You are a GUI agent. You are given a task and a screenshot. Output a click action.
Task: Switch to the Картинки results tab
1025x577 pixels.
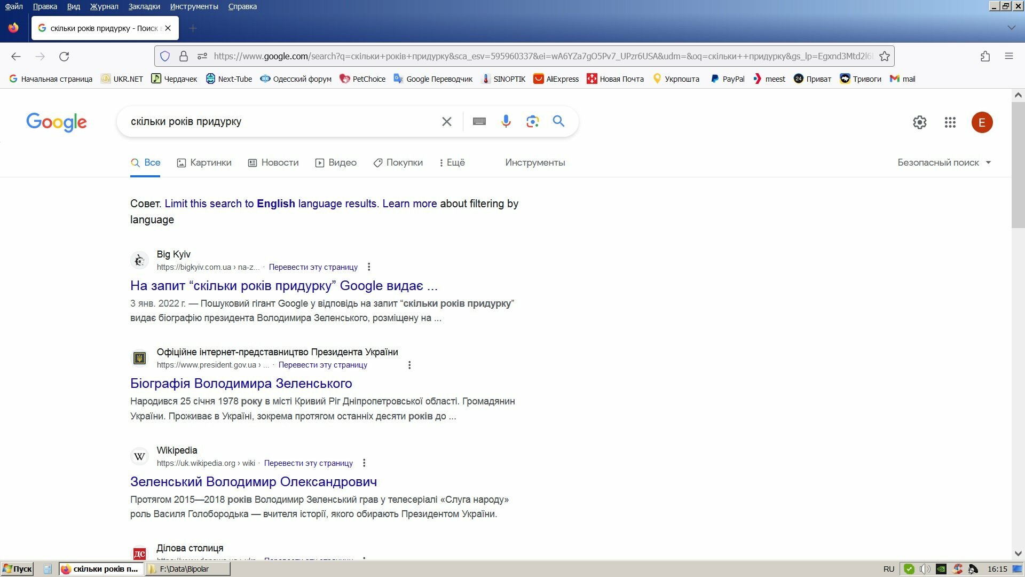pyautogui.click(x=204, y=162)
